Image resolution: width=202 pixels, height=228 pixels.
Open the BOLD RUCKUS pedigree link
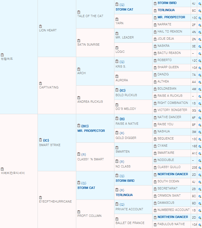click(126, 95)
